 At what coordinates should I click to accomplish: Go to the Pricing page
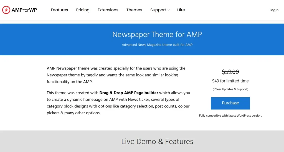click(x=83, y=10)
